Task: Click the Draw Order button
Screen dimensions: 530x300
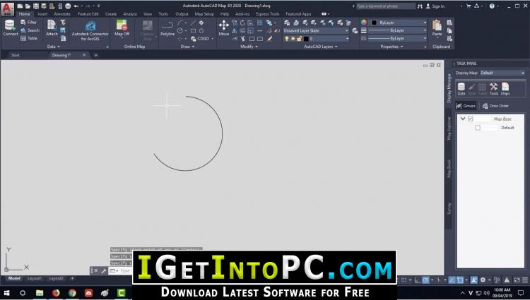Action: pos(495,106)
